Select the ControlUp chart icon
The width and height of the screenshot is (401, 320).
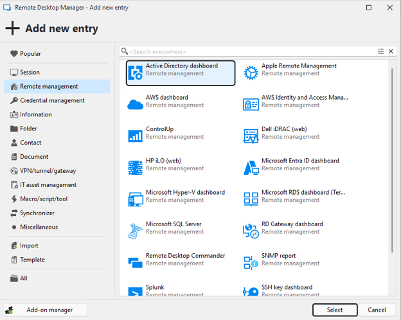136,136
